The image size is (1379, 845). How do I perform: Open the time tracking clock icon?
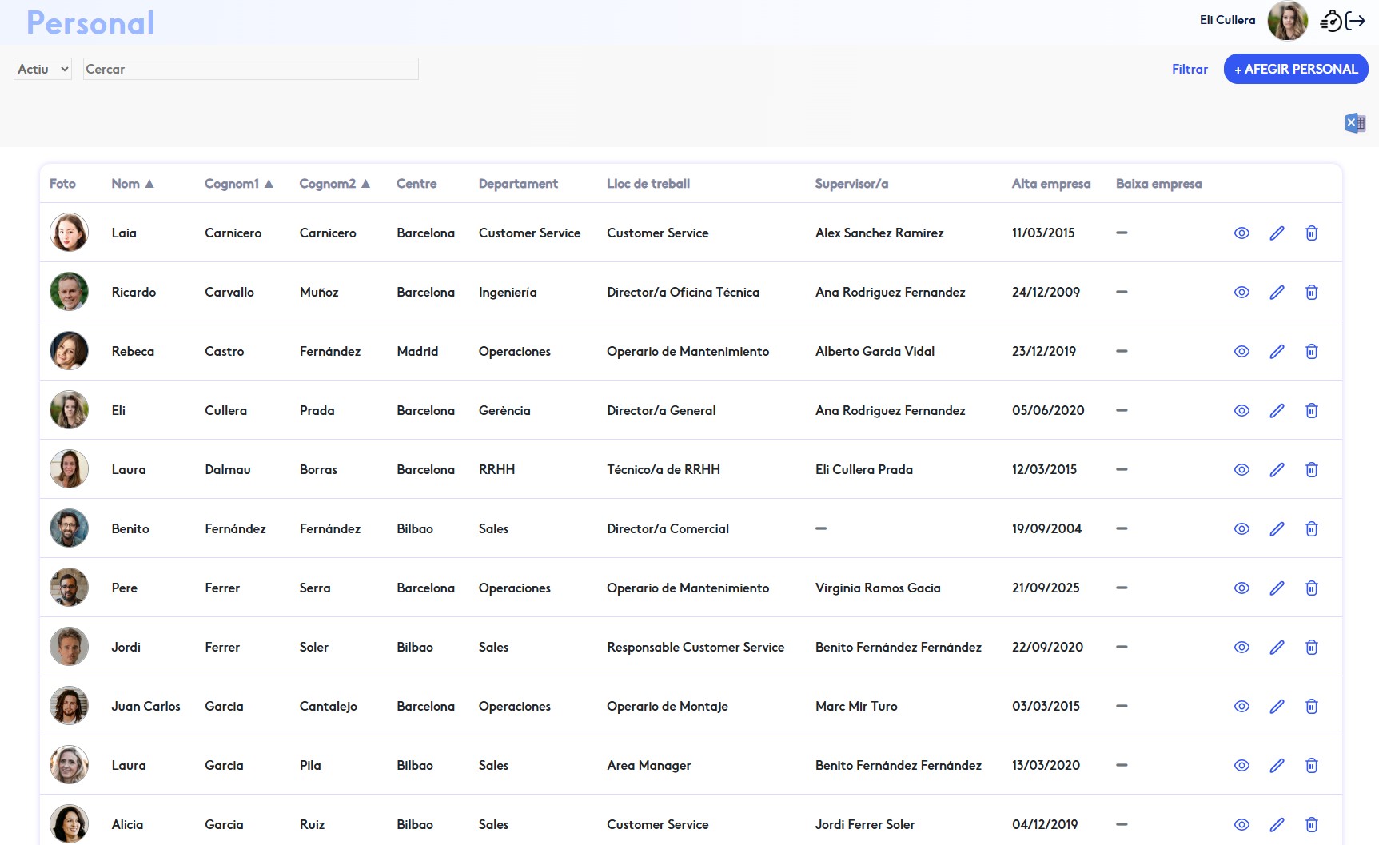[1330, 21]
